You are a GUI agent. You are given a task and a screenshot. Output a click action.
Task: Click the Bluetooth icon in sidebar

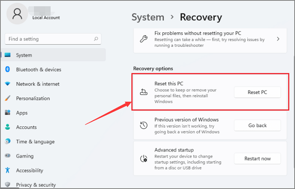[8, 69]
